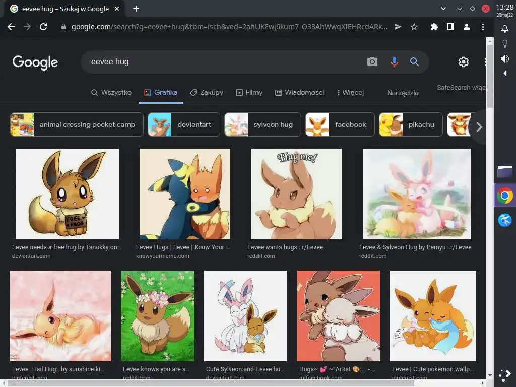The height and width of the screenshot is (387, 516).
Task: Open Umbreon hugging Eevee image
Action: click(x=184, y=194)
